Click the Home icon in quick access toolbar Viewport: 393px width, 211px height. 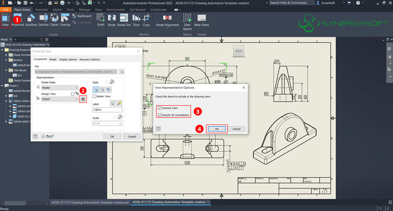(x=50, y=3)
